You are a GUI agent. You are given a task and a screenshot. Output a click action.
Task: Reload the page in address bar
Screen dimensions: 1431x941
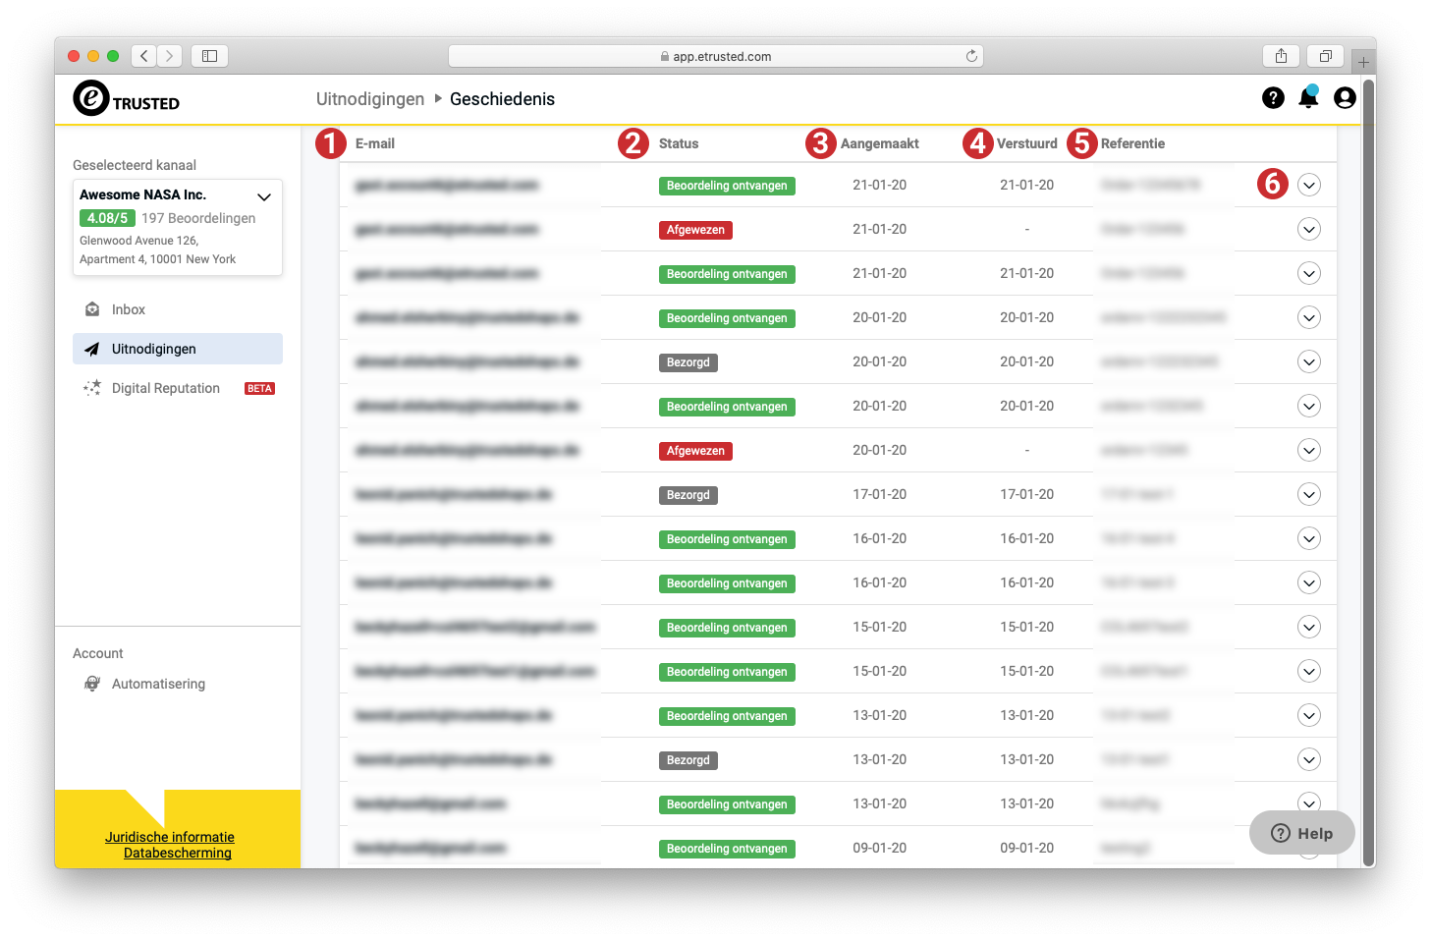click(971, 56)
